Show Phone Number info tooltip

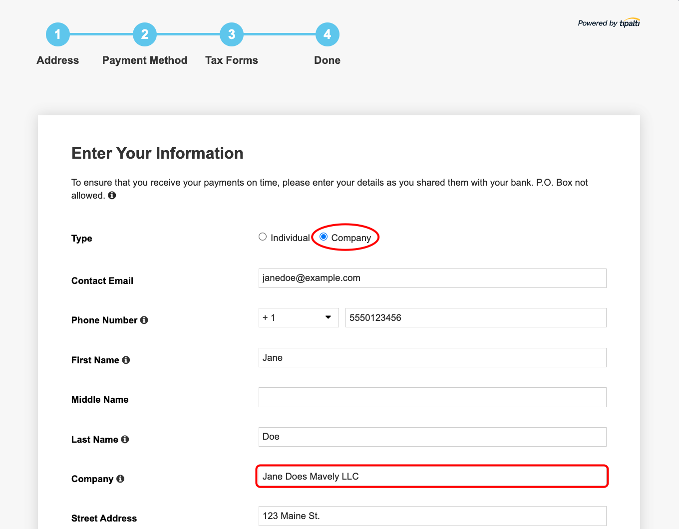144,320
